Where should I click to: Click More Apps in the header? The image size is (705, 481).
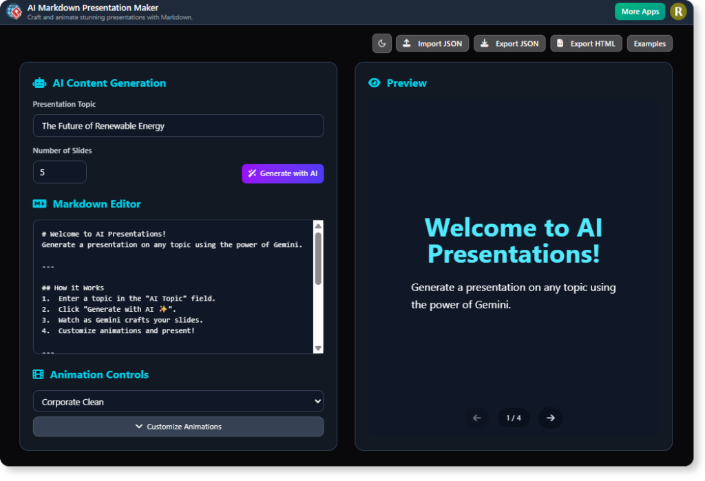640,11
